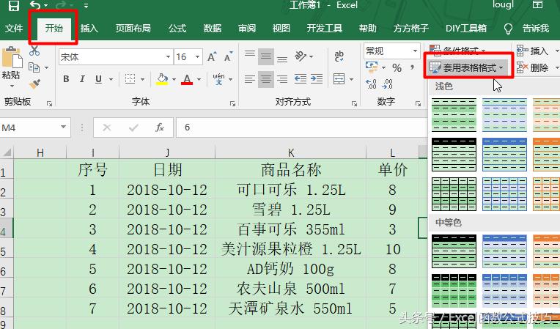The image size is (560, 329).
Task: Click the fx insert function button
Action: coord(159,127)
